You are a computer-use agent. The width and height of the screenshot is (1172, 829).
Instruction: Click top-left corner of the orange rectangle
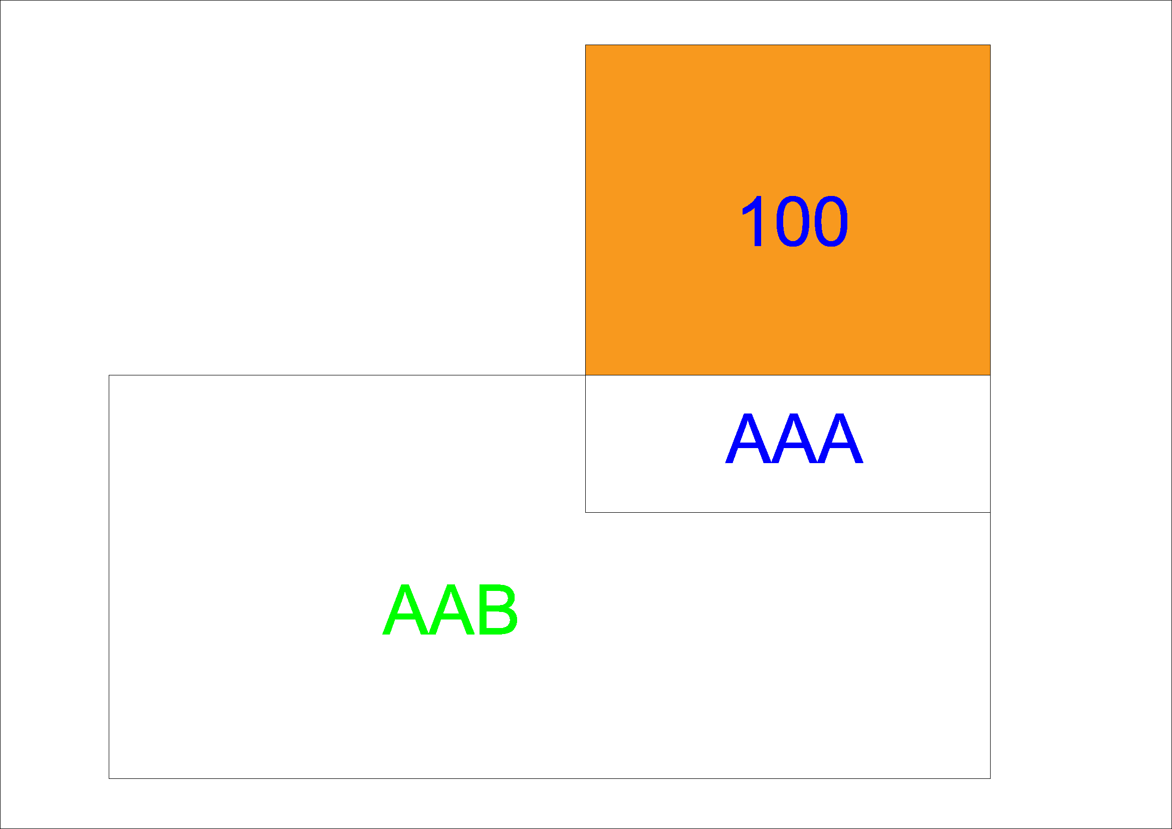(x=585, y=45)
